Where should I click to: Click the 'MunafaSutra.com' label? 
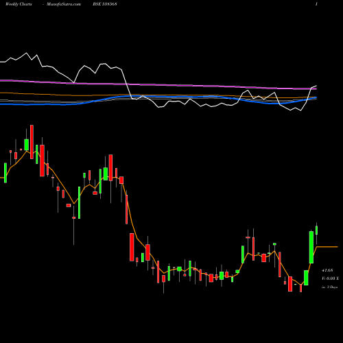(64, 4)
